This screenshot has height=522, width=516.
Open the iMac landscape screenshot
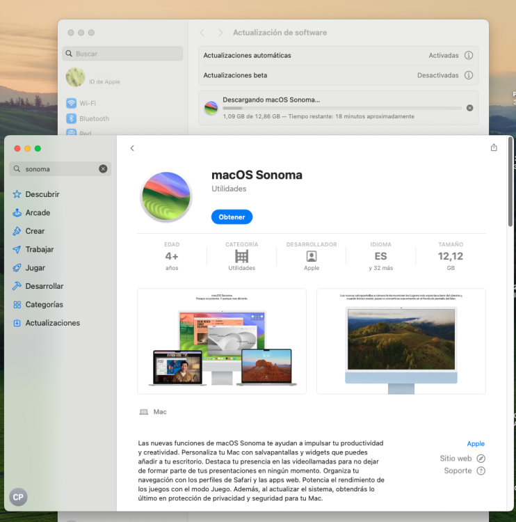[401, 341]
